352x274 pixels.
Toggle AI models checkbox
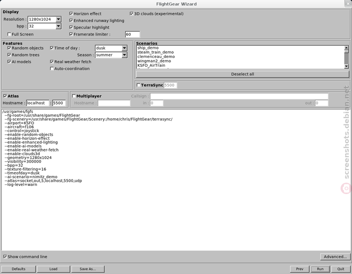point(9,62)
